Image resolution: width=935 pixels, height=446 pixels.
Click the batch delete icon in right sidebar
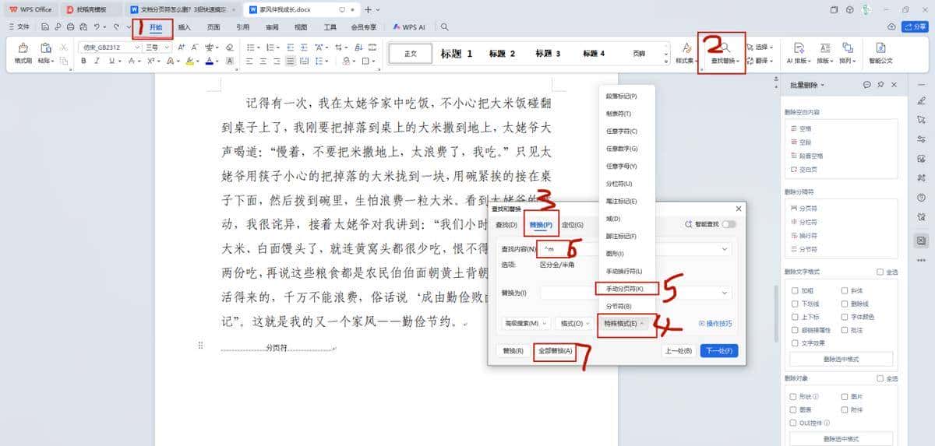pyautogui.click(x=921, y=240)
